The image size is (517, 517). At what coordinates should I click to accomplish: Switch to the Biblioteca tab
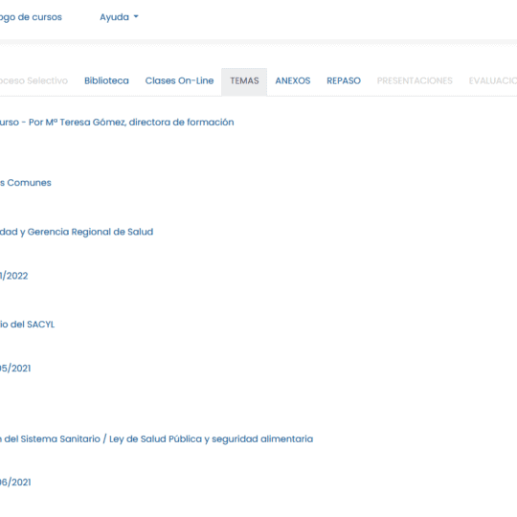106,80
